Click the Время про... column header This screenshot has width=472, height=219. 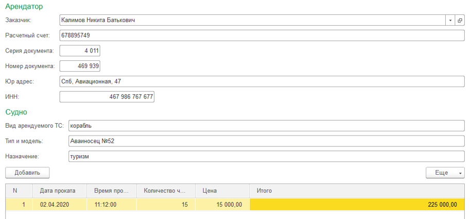coord(112,191)
